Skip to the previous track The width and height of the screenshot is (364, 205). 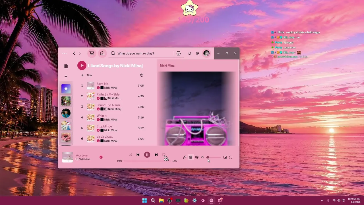coord(138,155)
